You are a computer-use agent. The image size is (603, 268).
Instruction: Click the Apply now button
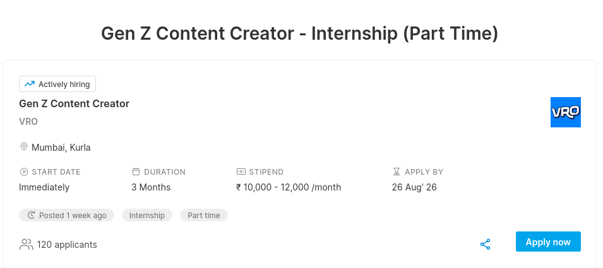coord(548,242)
